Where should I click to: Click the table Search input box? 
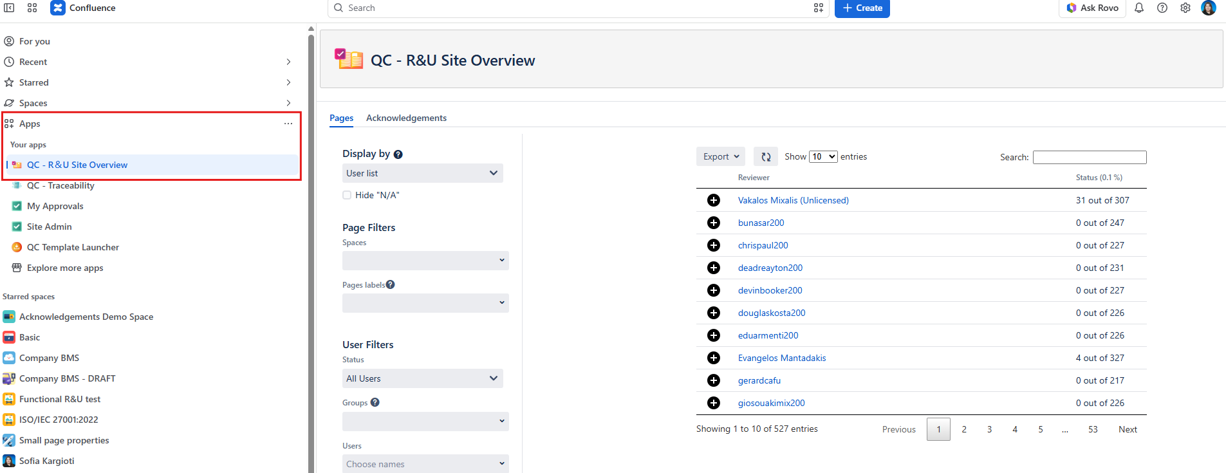1090,157
